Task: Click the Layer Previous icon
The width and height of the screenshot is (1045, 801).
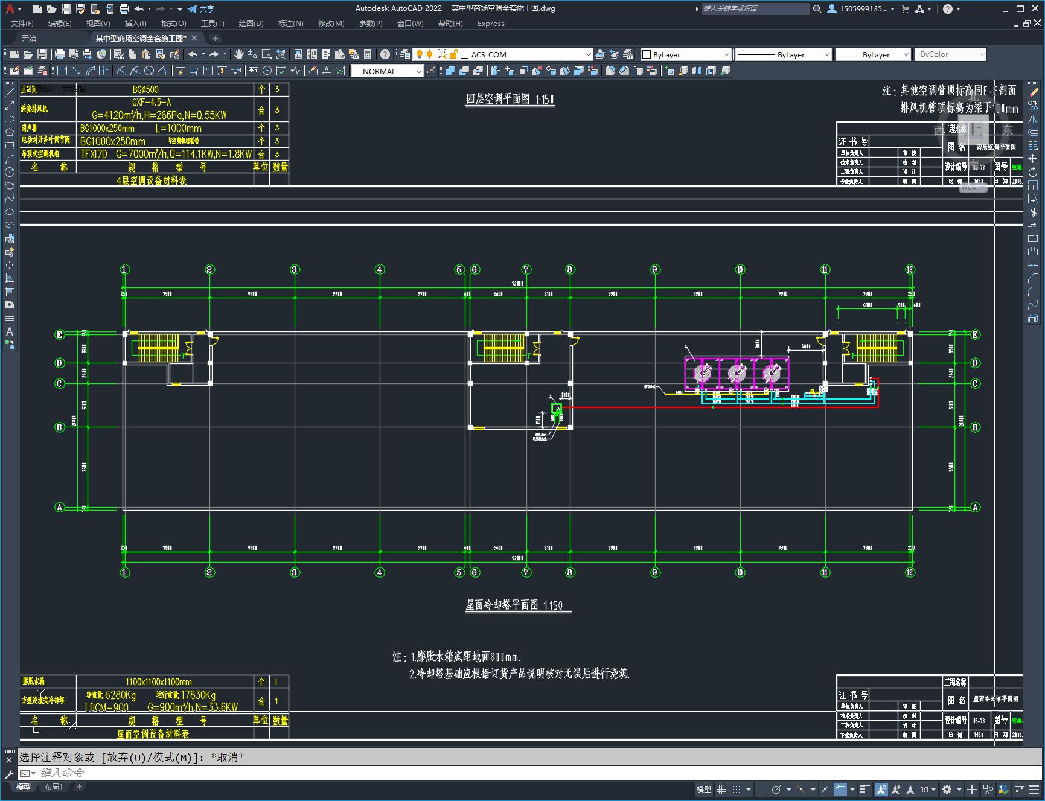Action: coord(614,54)
